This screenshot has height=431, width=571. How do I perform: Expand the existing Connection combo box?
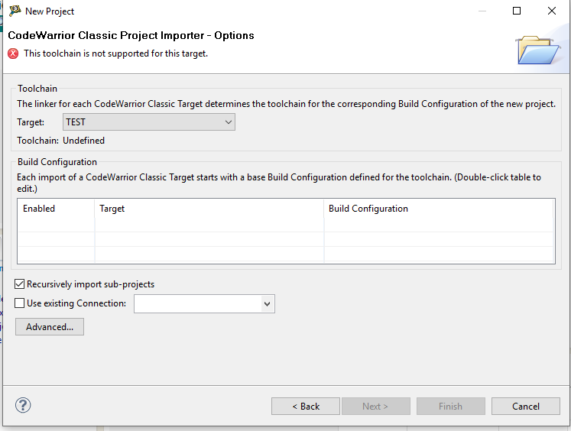pyautogui.click(x=267, y=304)
